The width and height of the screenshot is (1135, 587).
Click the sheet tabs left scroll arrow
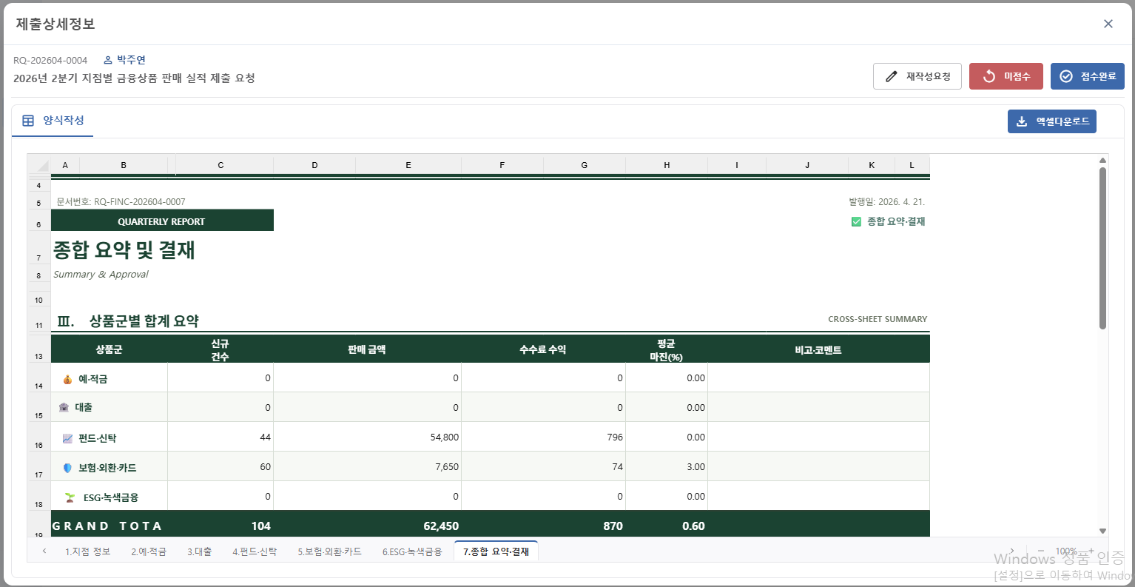click(44, 551)
